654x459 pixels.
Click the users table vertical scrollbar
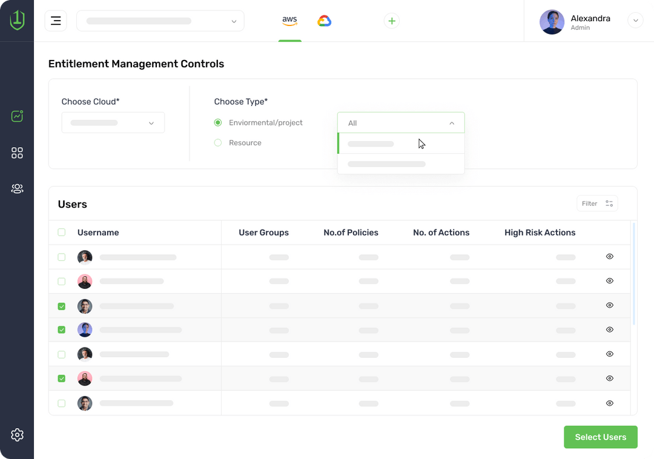tap(633, 274)
